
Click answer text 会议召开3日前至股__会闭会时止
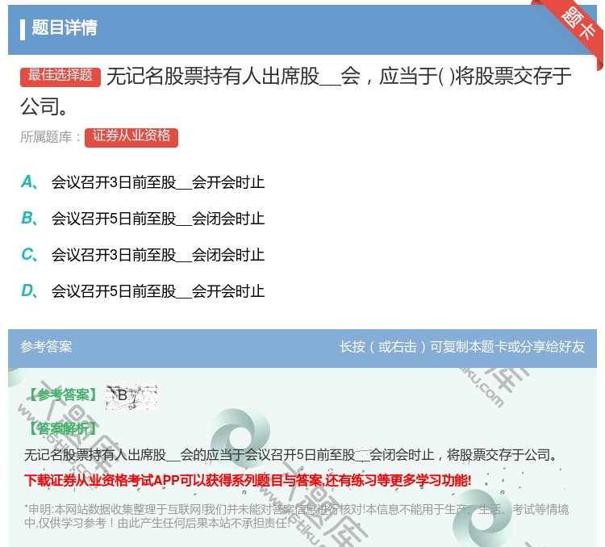click(x=158, y=255)
